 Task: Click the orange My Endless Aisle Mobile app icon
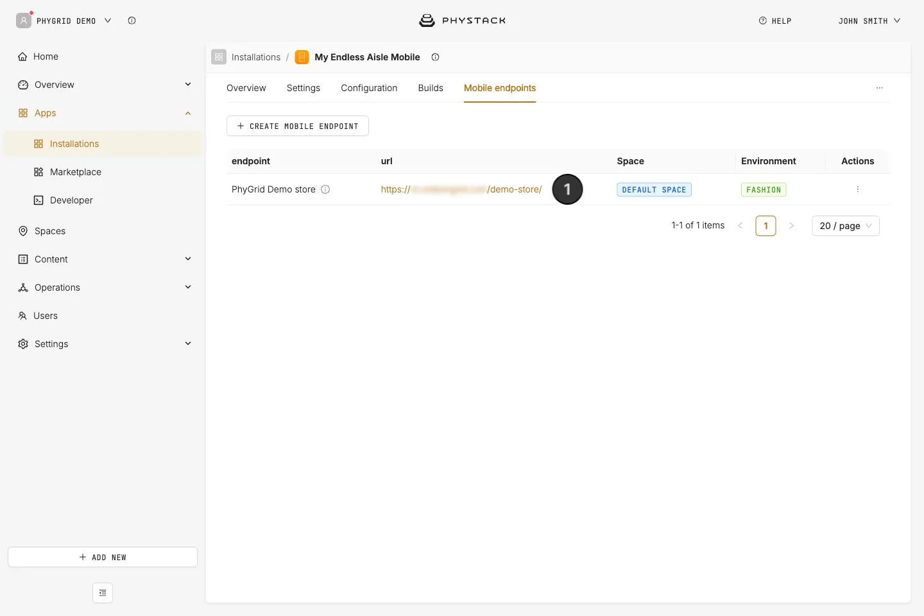(x=302, y=57)
